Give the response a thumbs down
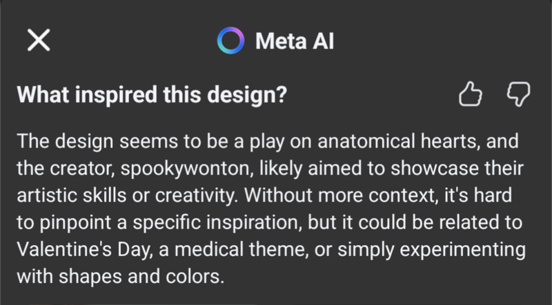552x305 pixels. pos(519,94)
